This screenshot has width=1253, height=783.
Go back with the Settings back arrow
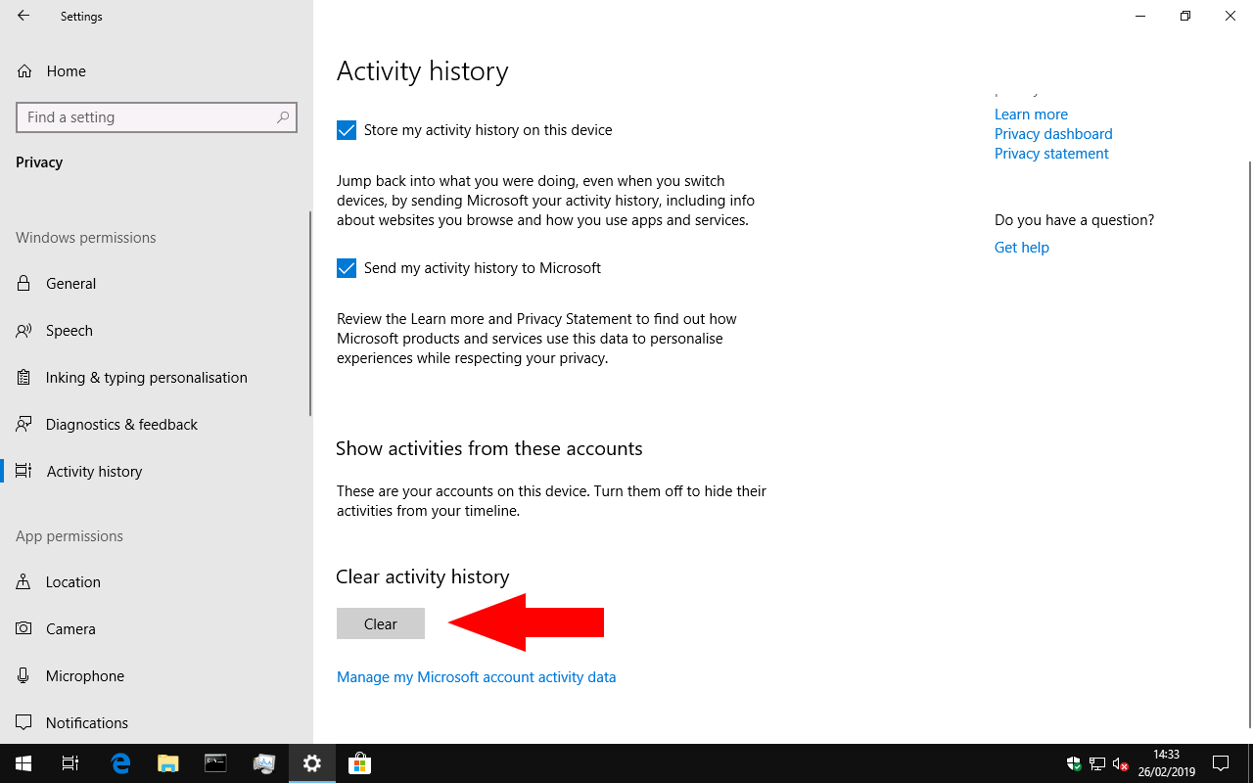pos(23,16)
